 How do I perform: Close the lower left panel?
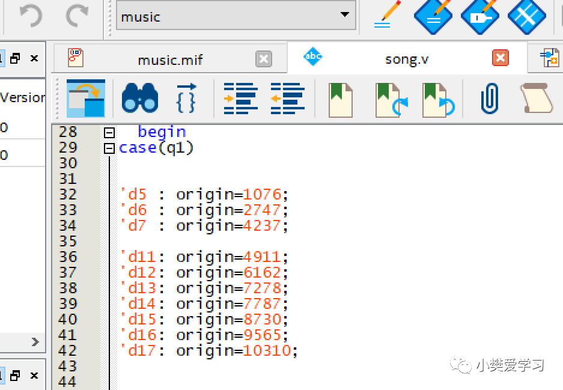pyautogui.click(x=34, y=376)
